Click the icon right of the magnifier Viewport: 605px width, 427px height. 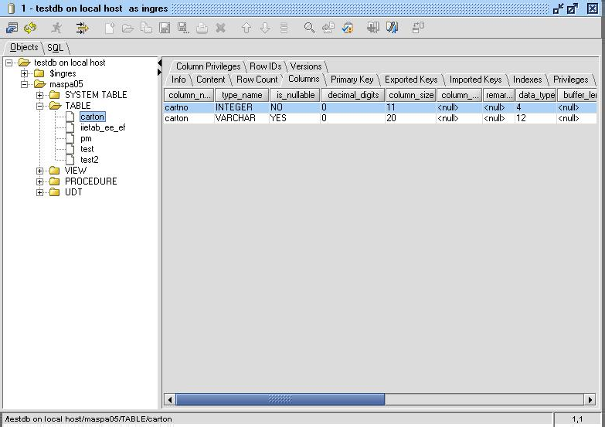328,28
